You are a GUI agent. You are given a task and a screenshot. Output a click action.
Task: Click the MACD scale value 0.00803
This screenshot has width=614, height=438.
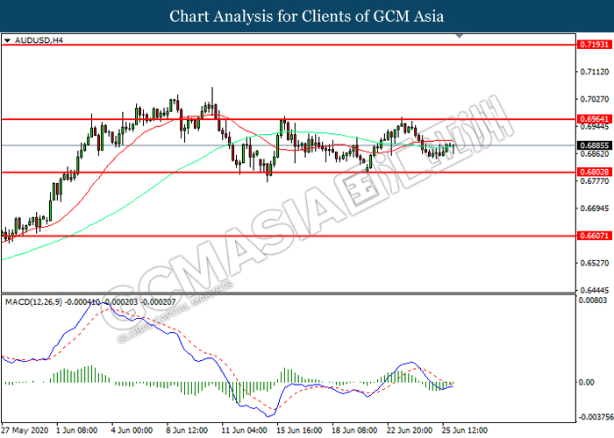click(x=593, y=300)
